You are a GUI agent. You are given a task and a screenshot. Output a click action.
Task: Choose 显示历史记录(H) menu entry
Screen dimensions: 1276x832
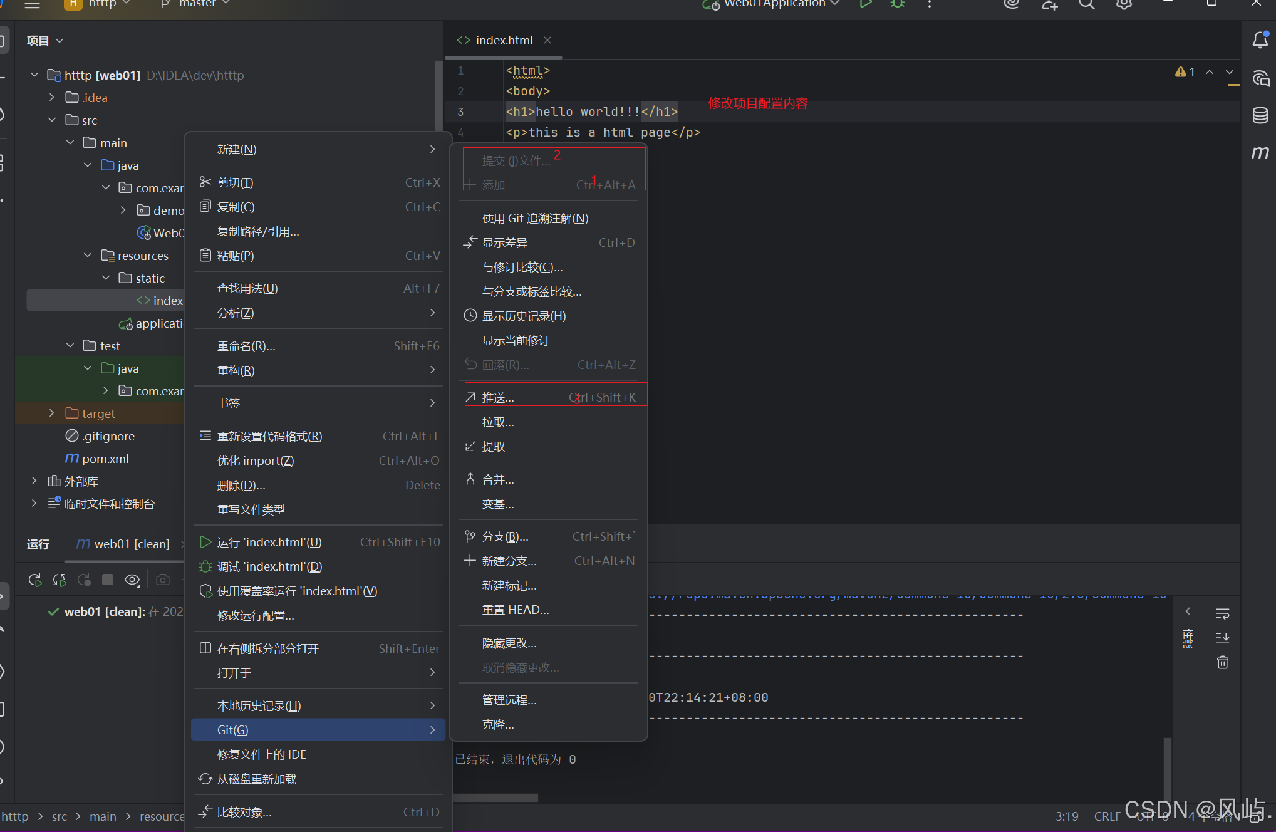click(x=524, y=316)
